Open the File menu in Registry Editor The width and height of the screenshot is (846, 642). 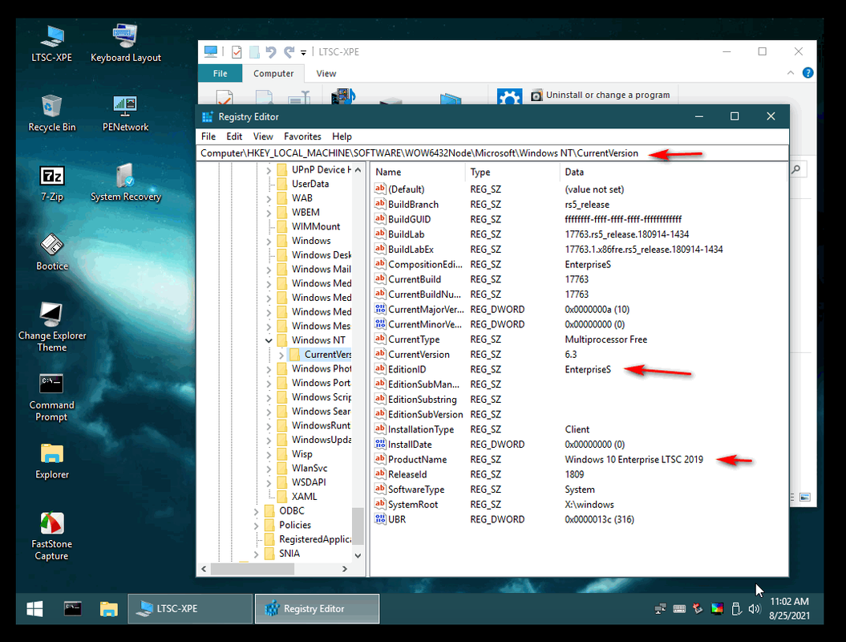[x=208, y=136]
